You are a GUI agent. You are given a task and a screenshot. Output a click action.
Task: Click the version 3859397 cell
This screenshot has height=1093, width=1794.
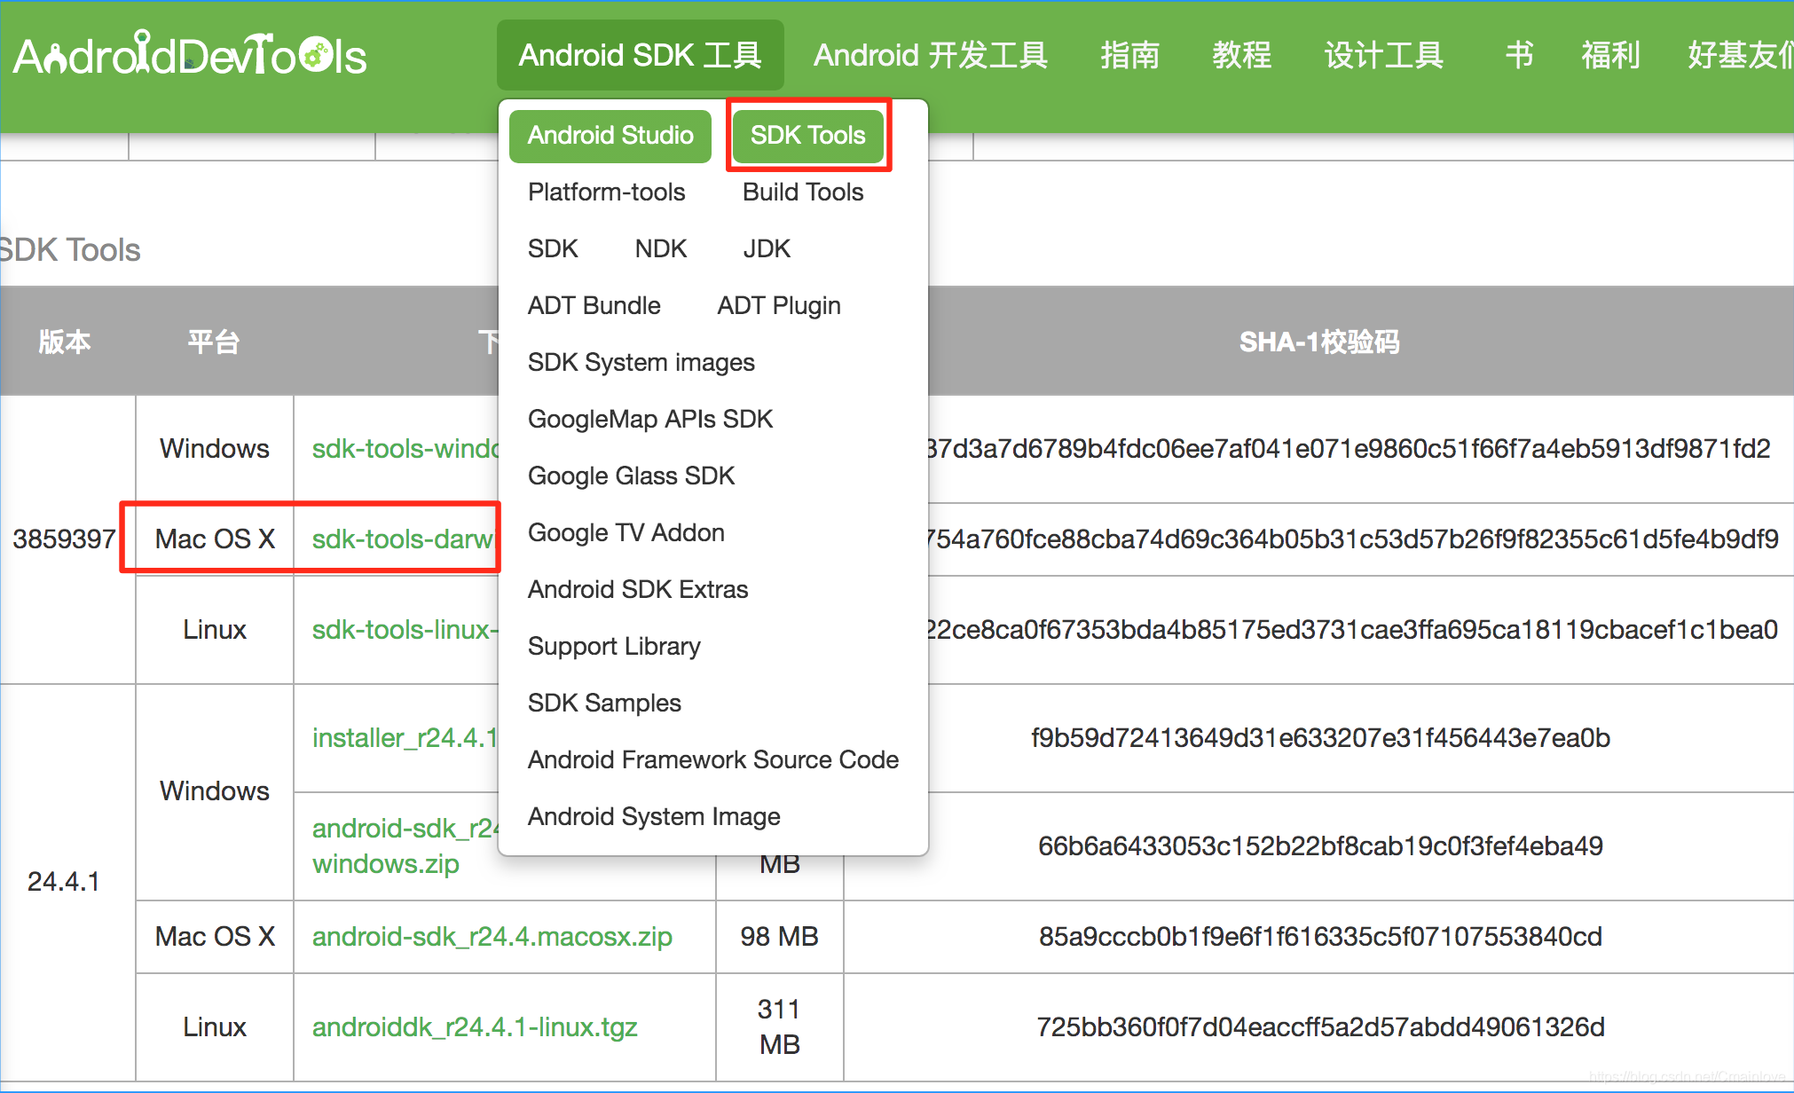pos(64,539)
